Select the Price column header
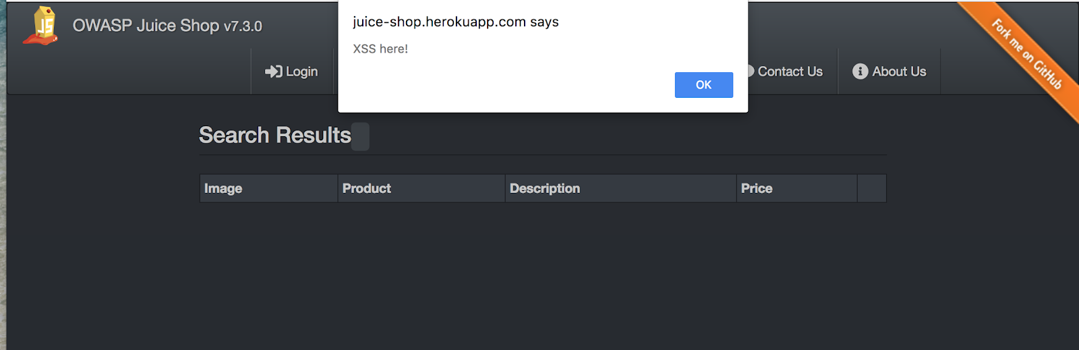Viewport: 1079px width, 350px height. [x=757, y=189]
